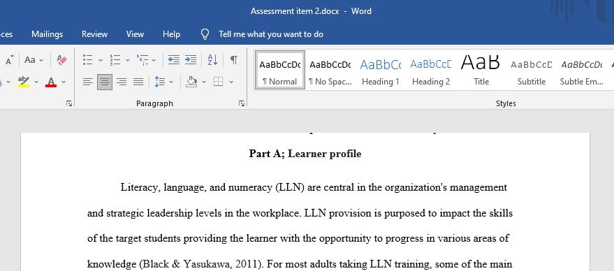Click the Increase Indent icon
Image resolution: width=614 pixels, height=271 pixels.
pyautogui.click(x=191, y=60)
